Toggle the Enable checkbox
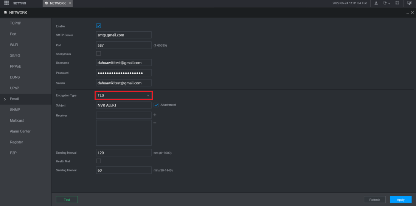This screenshot has width=416, height=206. [x=99, y=26]
